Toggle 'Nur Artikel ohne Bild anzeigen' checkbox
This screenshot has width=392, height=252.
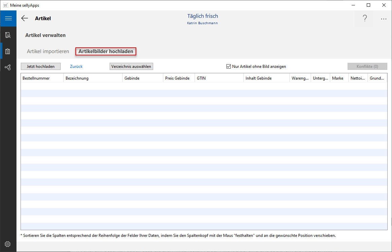coord(228,67)
